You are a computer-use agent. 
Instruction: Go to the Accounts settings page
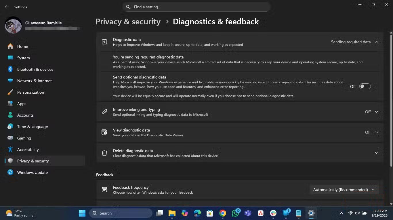(25, 115)
